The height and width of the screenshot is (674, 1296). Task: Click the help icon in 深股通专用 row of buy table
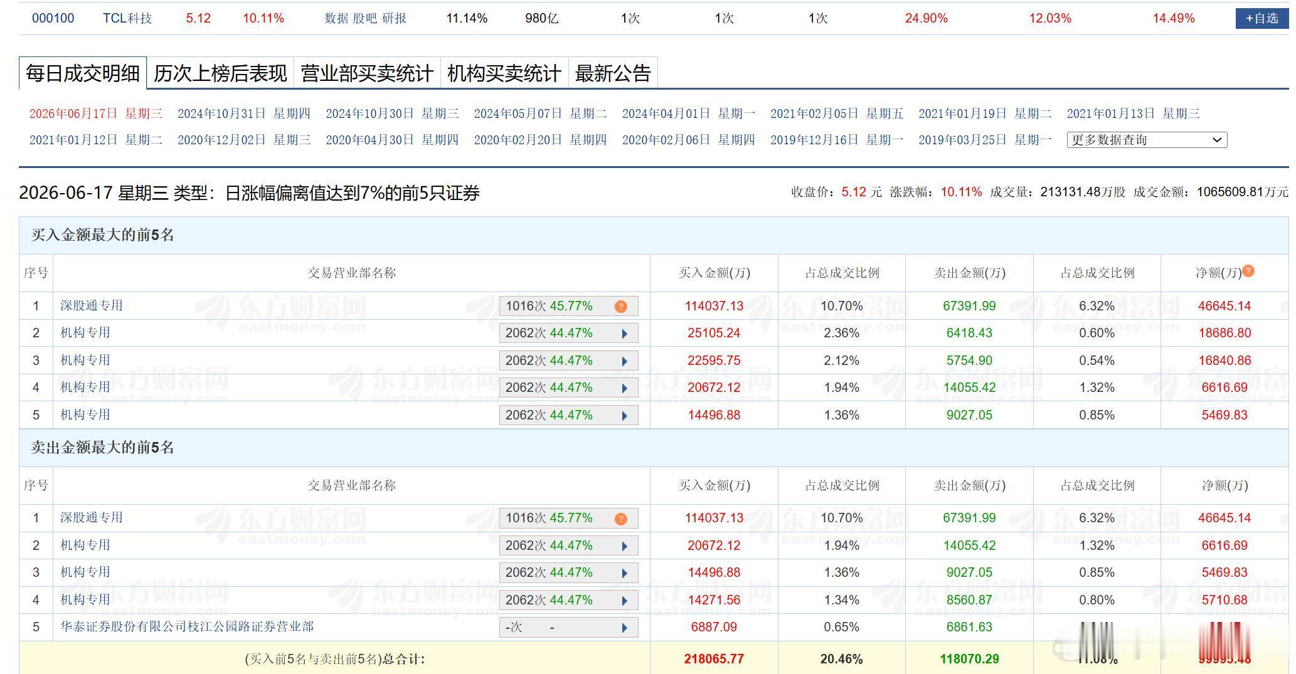pos(620,306)
